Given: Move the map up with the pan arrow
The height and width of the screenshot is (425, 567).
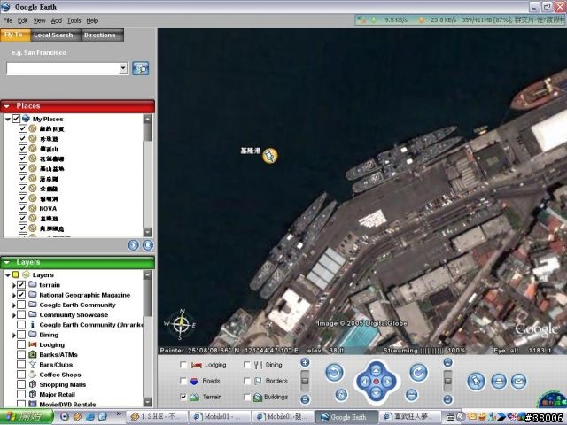Looking at the screenshot, I should pyautogui.click(x=376, y=370).
